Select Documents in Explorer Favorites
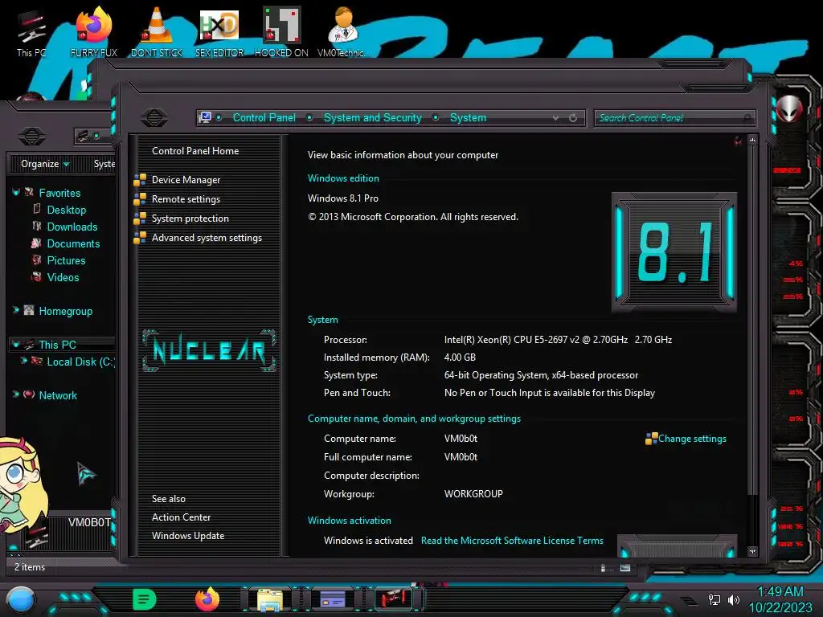Image resolution: width=823 pixels, height=617 pixels. click(x=73, y=243)
